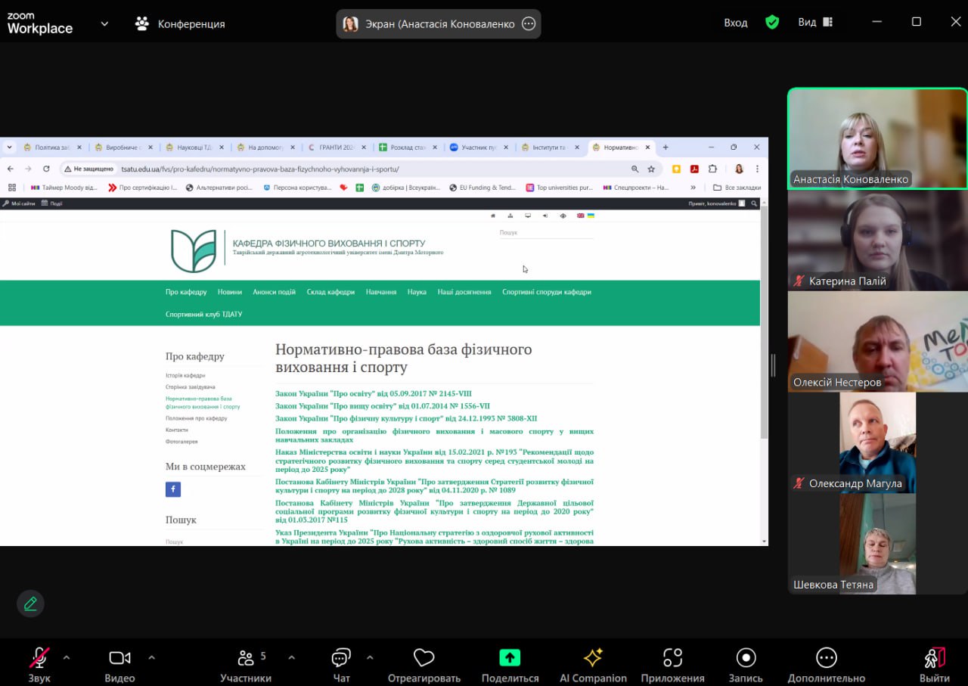Click the Отреагировать heart icon

pyautogui.click(x=423, y=659)
